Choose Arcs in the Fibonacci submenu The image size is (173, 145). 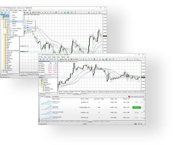[30, 28]
